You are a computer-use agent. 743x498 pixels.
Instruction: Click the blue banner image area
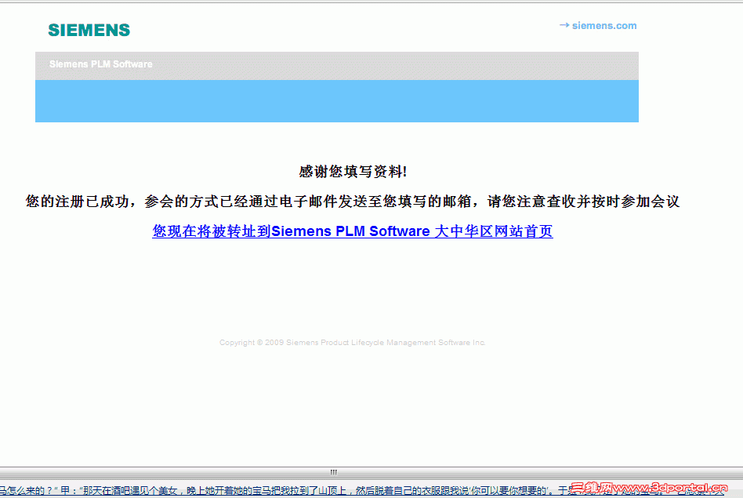[x=336, y=102]
